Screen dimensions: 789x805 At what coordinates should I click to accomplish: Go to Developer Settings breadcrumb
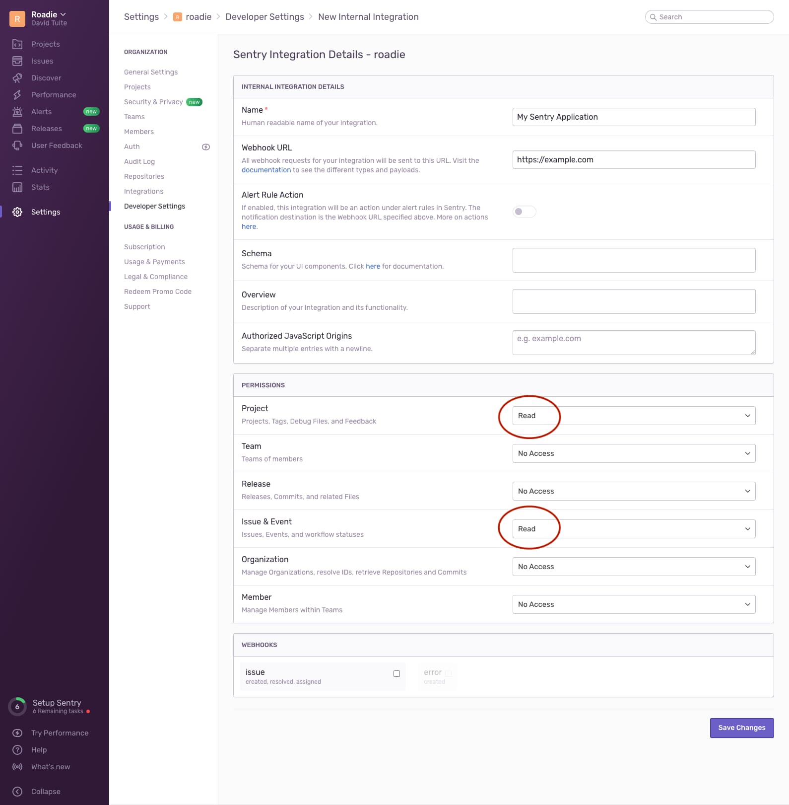coord(264,17)
